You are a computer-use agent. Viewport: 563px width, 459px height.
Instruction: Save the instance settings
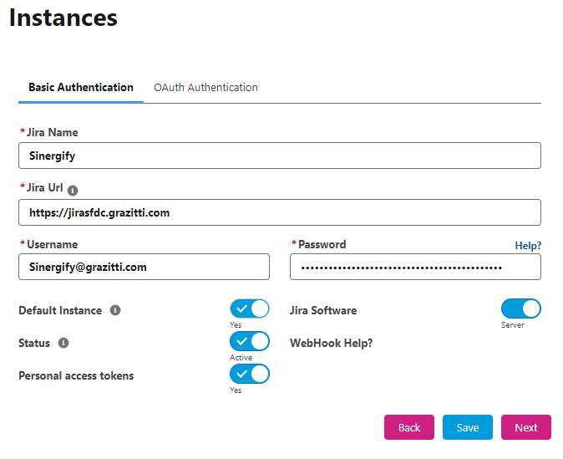[x=468, y=427]
